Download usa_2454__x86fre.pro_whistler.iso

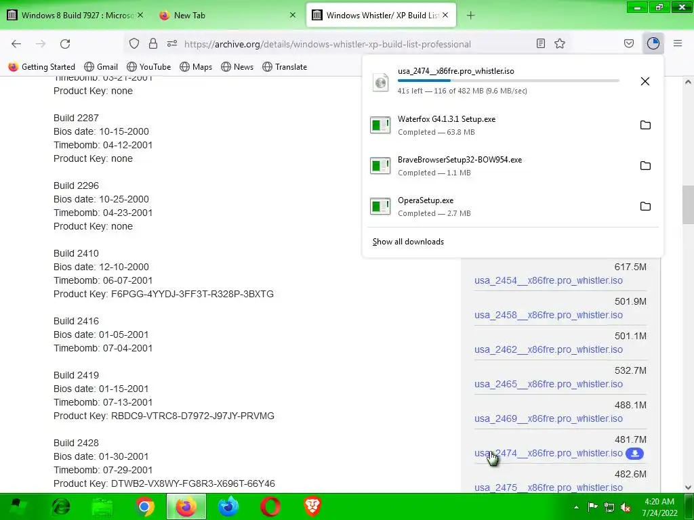[548, 281]
